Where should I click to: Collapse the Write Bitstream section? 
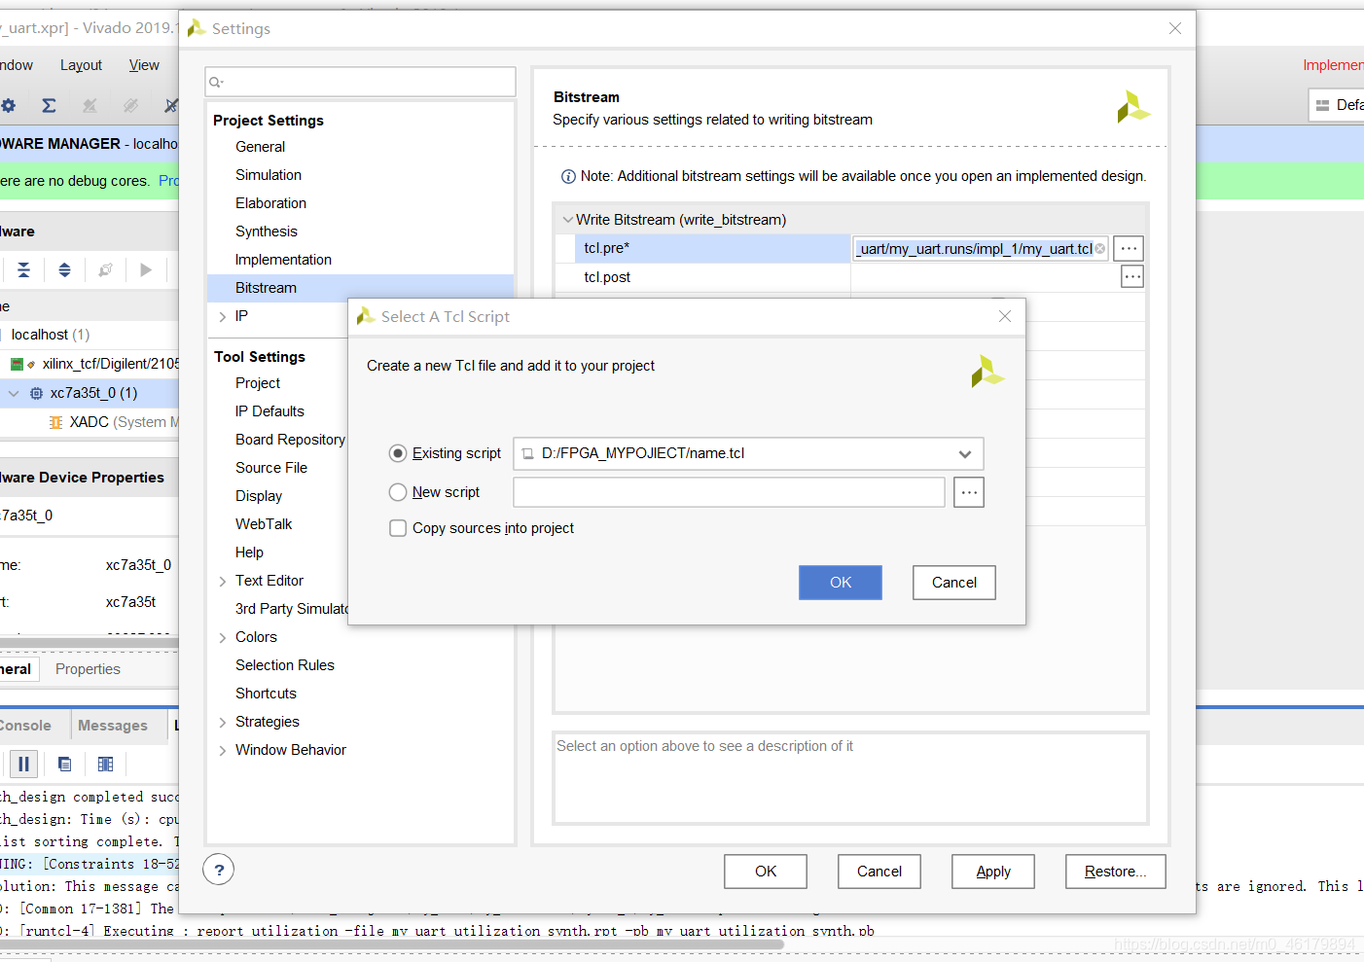567,219
